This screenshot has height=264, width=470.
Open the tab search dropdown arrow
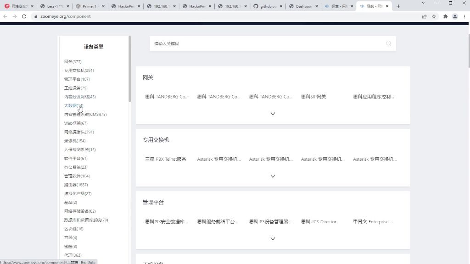[423, 3]
